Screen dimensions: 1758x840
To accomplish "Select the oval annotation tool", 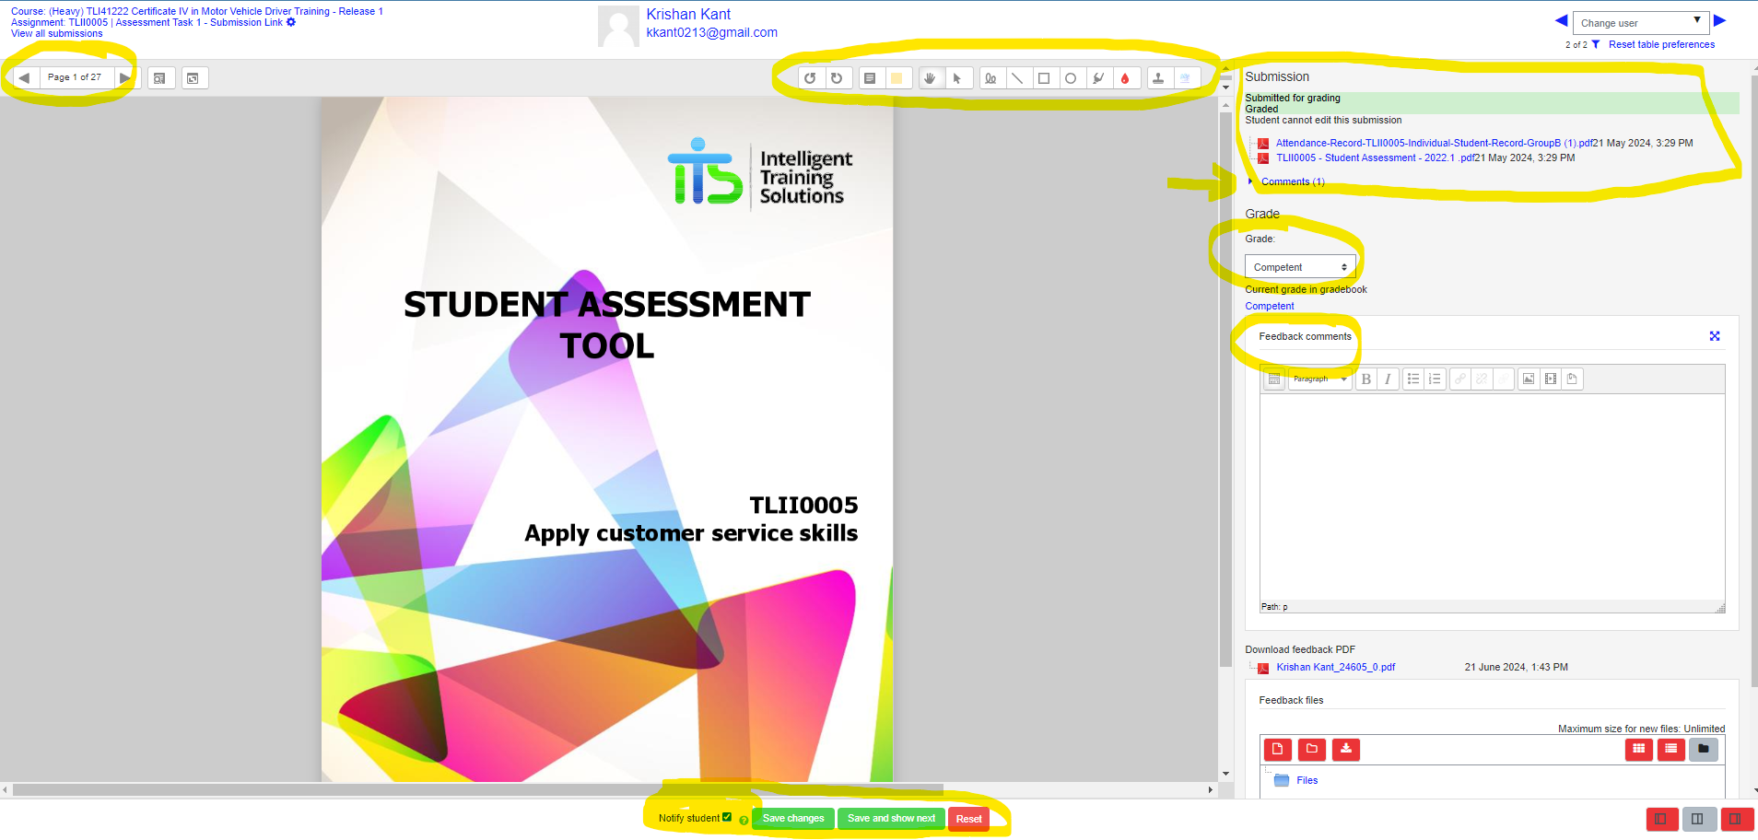I will [x=1071, y=78].
